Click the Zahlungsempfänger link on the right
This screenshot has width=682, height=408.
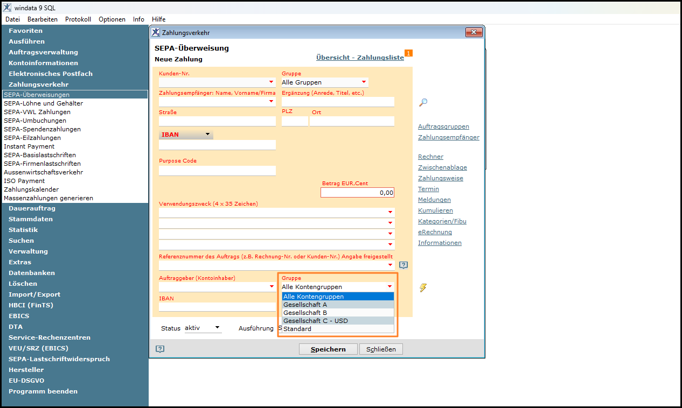[x=449, y=137]
